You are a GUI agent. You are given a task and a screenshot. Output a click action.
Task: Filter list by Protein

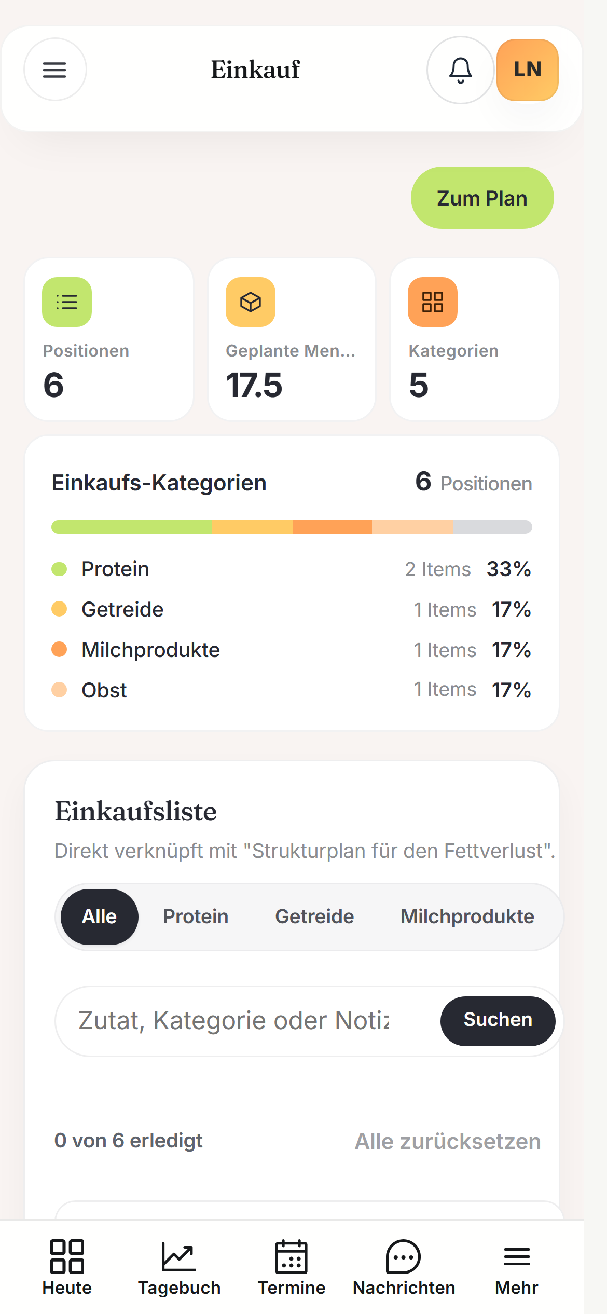pos(196,917)
